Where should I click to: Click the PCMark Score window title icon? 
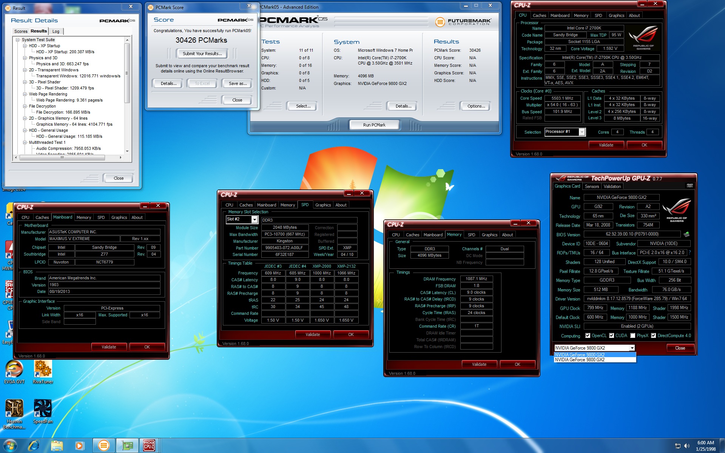pyautogui.click(x=151, y=8)
